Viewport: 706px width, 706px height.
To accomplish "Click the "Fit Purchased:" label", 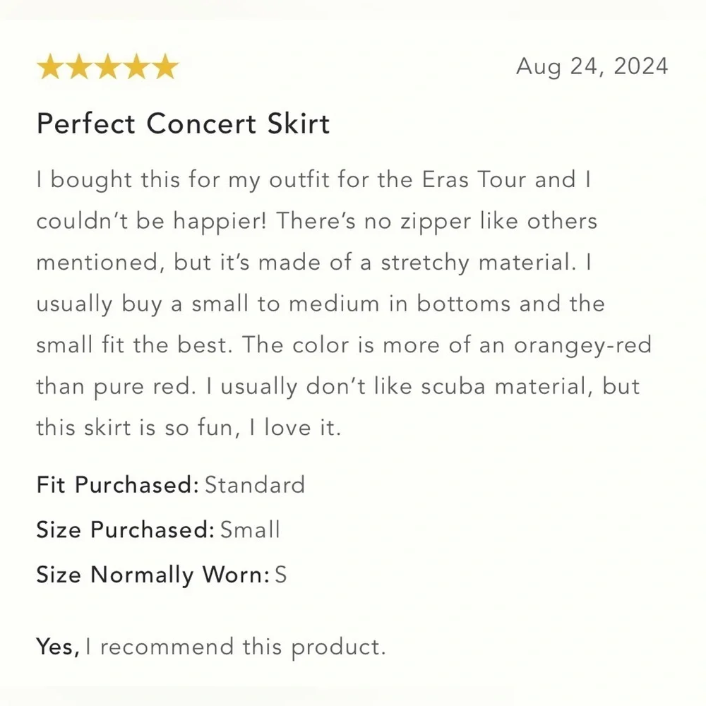I will [117, 485].
